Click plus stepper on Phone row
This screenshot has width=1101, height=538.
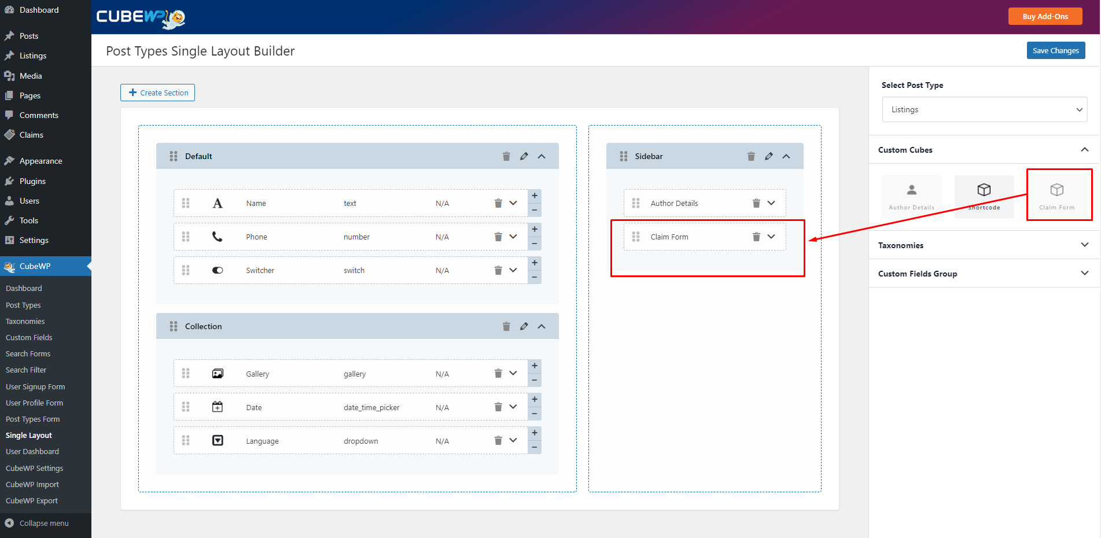(x=535, y=230)
